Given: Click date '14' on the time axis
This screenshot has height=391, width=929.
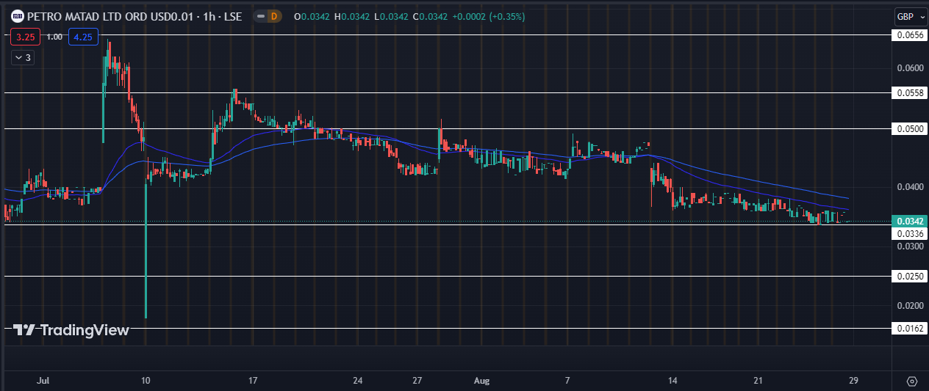Looking at the screenshot, I should (672, 381).
